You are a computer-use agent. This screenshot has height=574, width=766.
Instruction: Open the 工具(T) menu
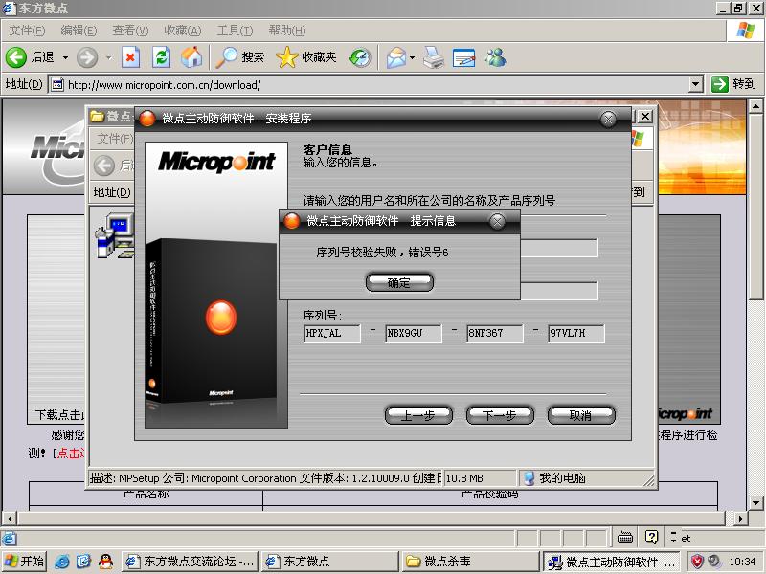point(235,31)
